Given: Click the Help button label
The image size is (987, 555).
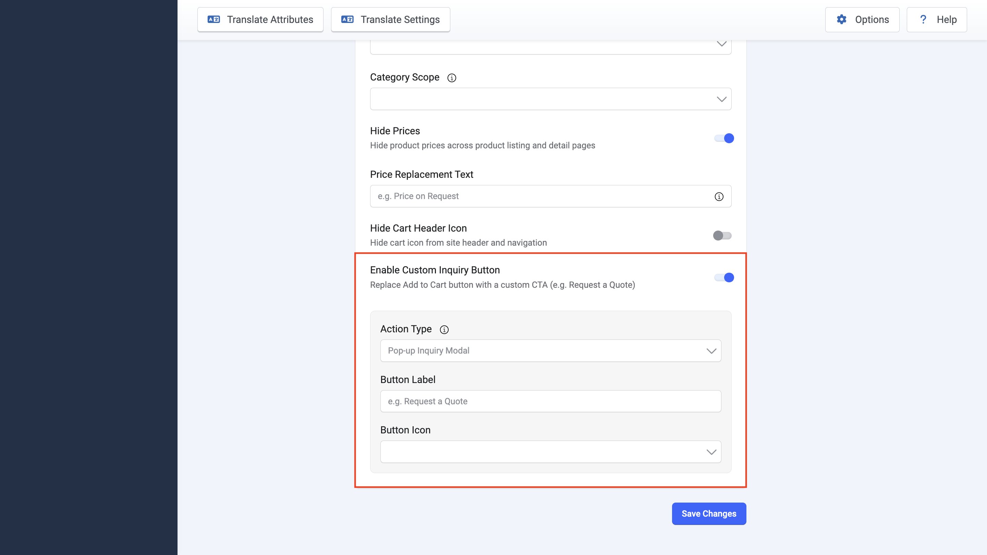Looking at the screenshot, I should (946, 20).
